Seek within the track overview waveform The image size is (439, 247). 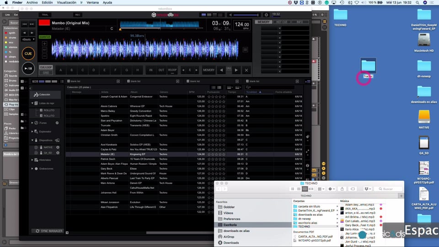(x=160, y=25)
